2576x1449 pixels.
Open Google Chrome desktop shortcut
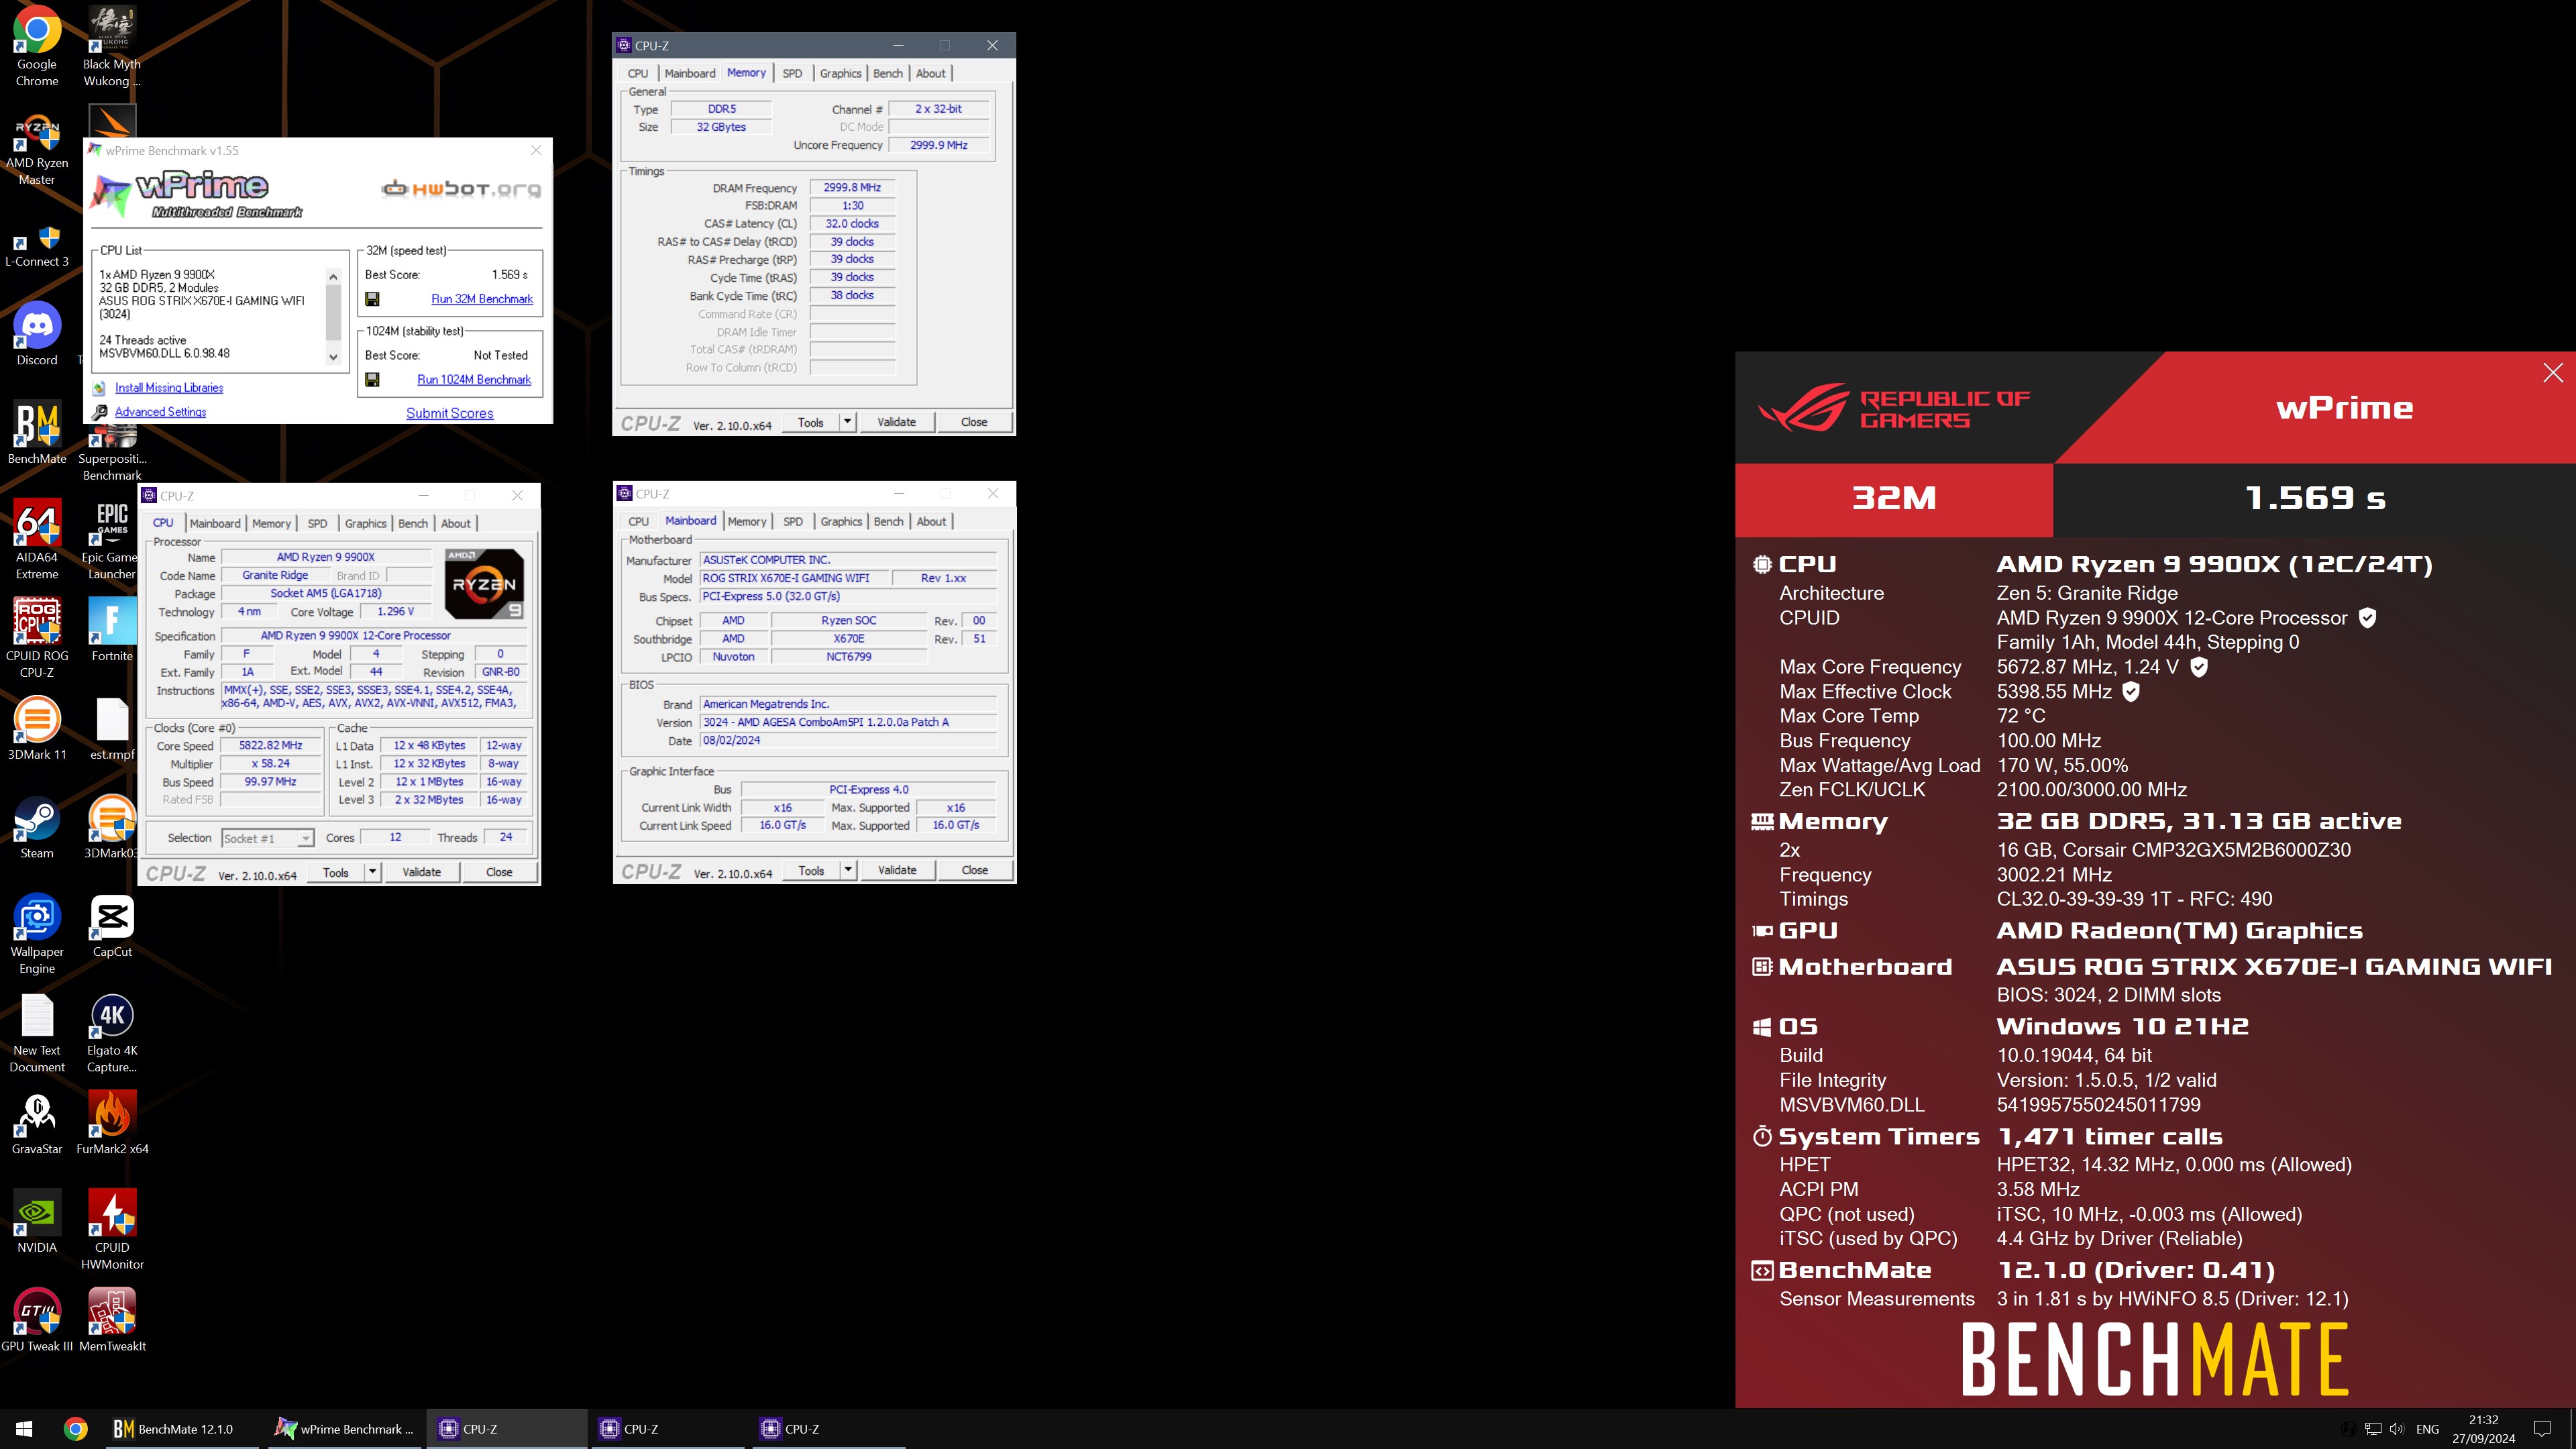point(37,46)
